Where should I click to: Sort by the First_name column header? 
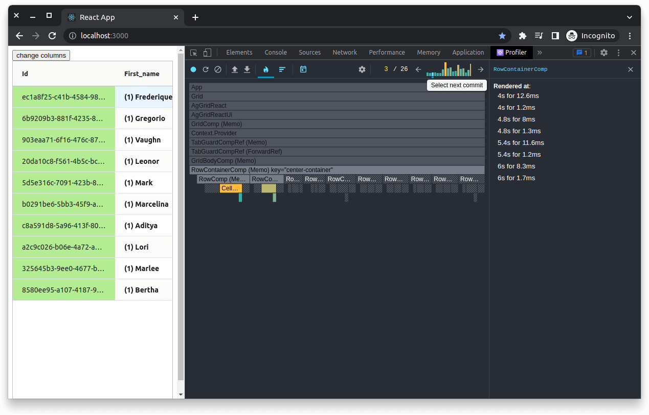coord(144,74)
